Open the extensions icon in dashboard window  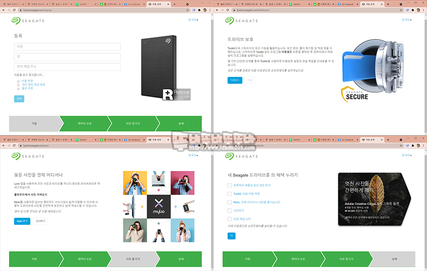tap(413, 10)
